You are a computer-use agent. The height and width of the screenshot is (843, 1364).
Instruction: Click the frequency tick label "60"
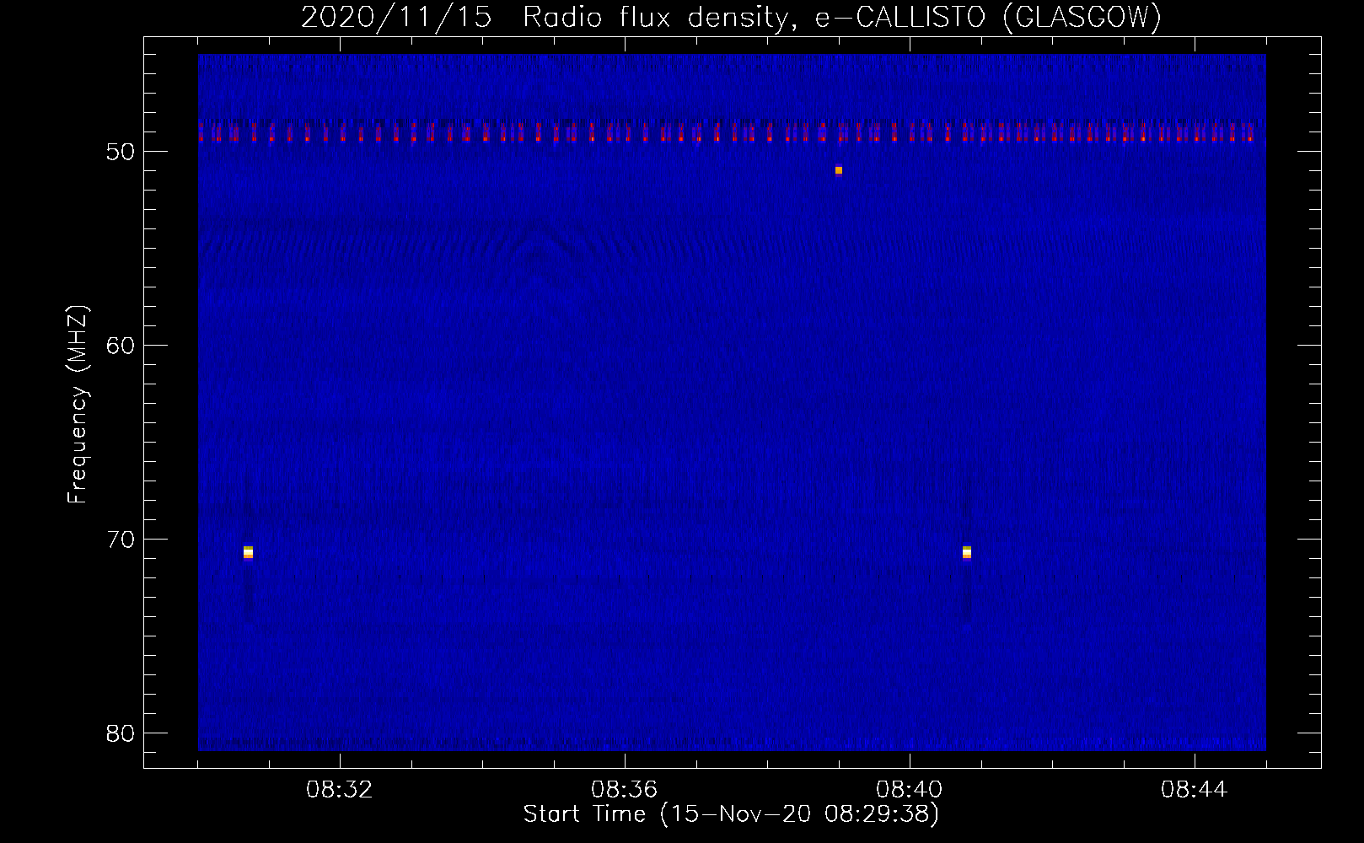click(121, 346)
